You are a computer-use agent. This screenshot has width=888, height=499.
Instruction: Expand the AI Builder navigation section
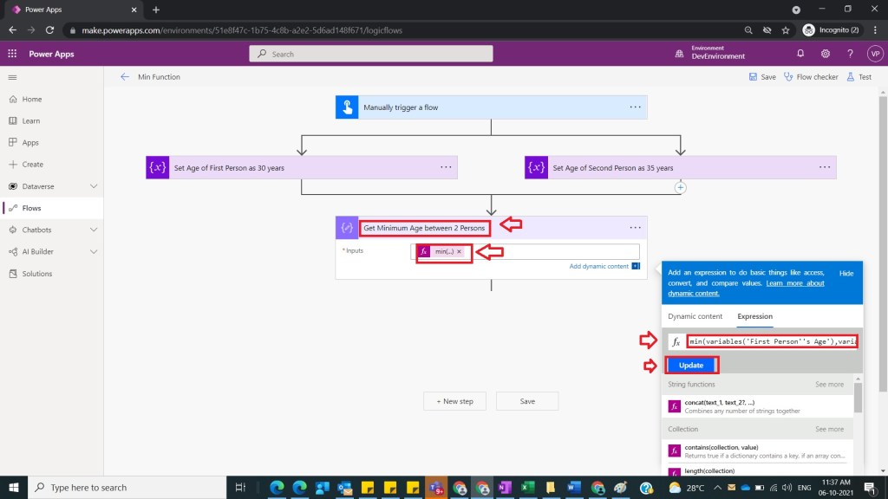[94, 251]
